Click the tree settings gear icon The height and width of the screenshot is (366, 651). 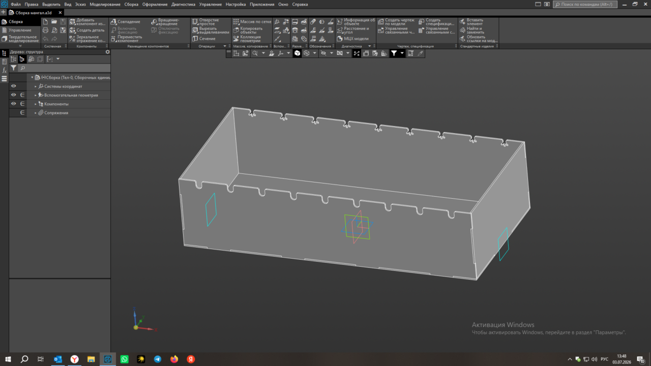[107, 52]
